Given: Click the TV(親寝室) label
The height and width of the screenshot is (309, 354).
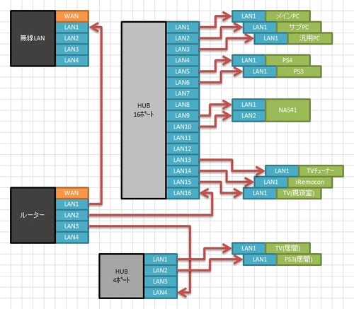Looking at the screenshot, I should pyautogui.click(x=299, y=193).
